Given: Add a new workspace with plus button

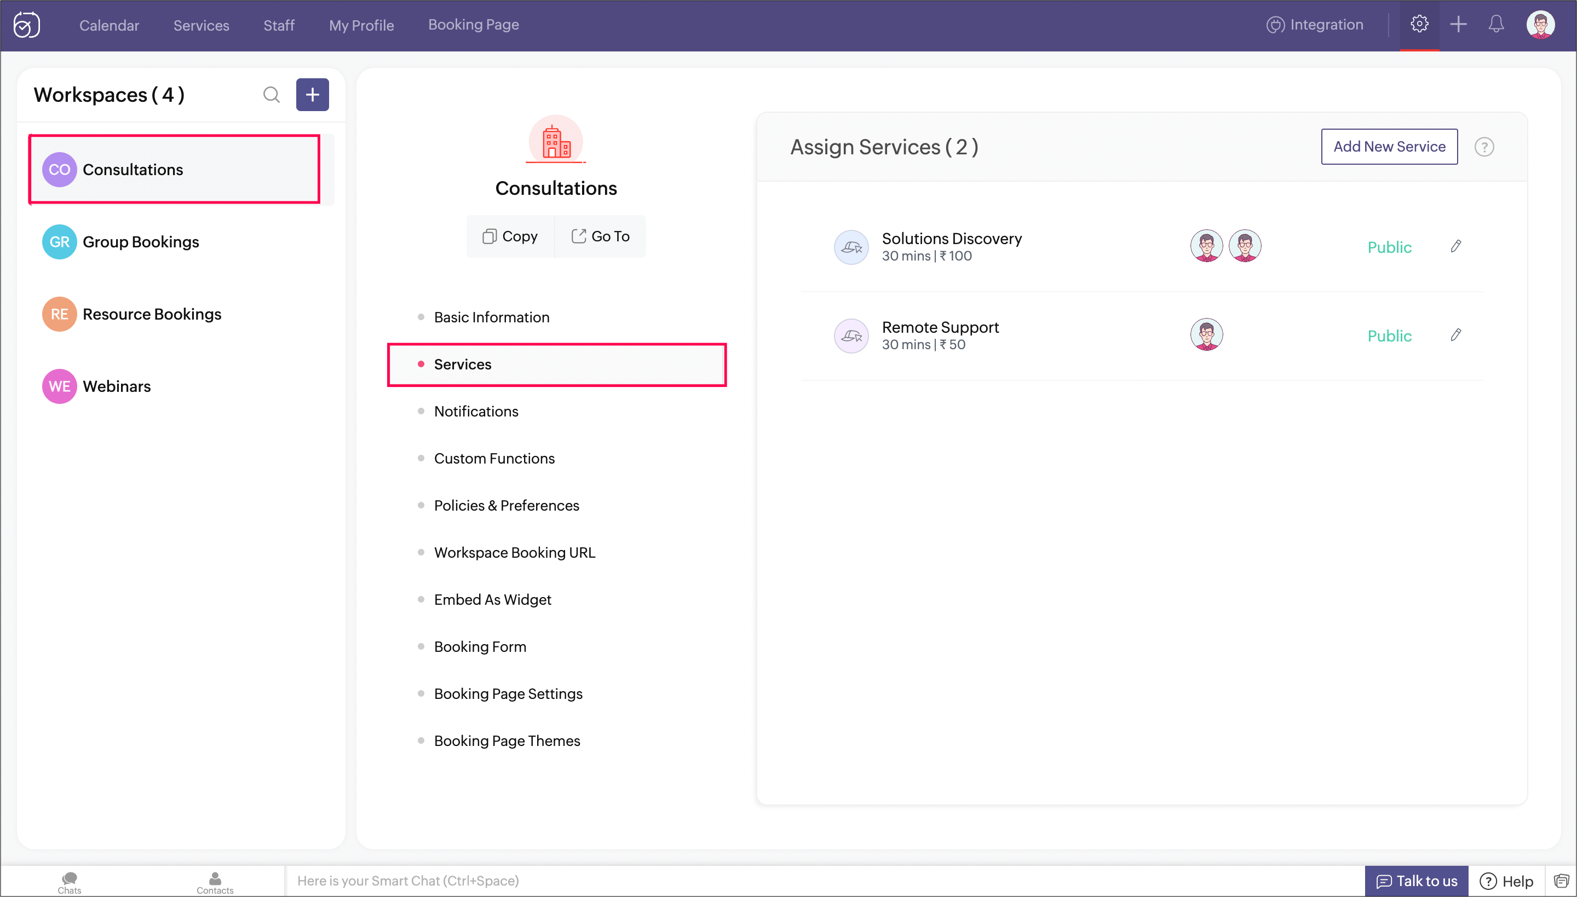Looking at the screenshot, I should click(x=313, y=94).
